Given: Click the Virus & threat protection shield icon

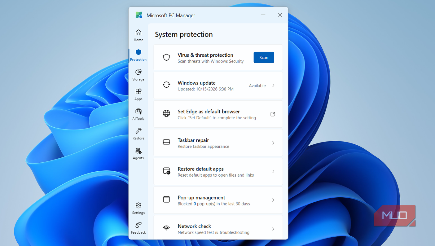Looking at the screenshot, I should [x=166, y=57].
